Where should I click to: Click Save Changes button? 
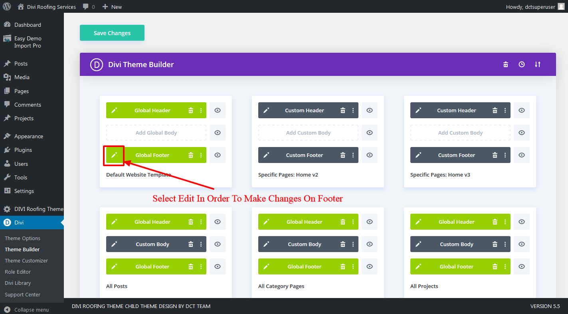112,33
